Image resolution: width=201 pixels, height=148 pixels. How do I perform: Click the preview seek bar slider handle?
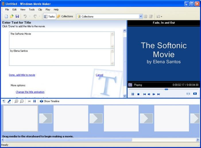(166, 89)
